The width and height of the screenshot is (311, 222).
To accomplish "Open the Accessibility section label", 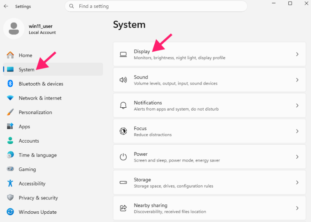I will [x=32, y=183].
